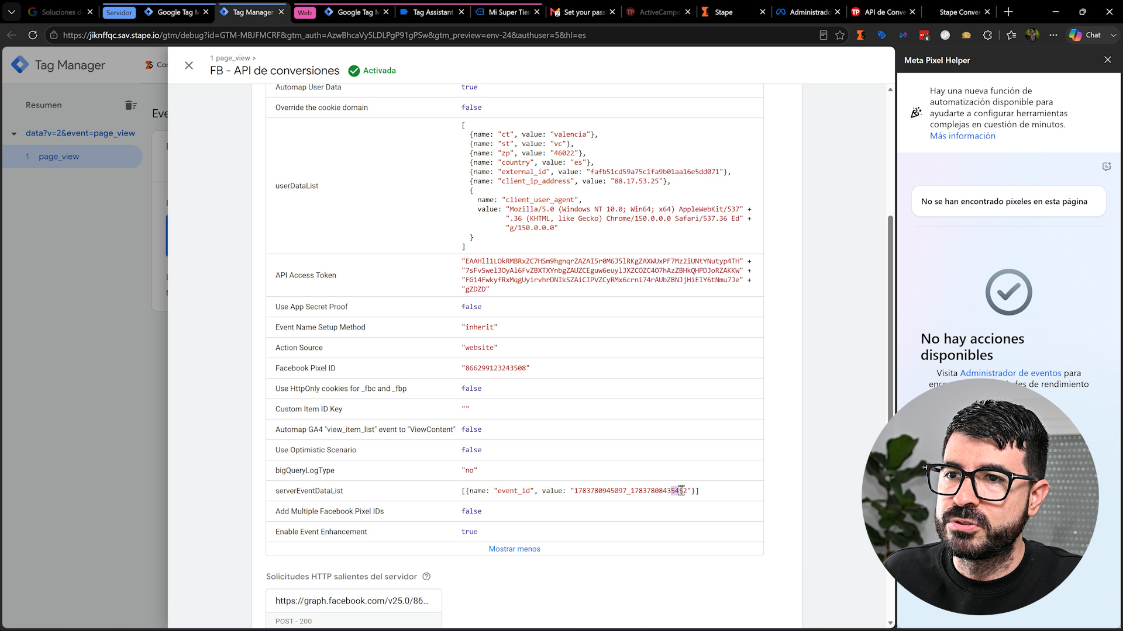Screen dimensions: 1123x631
Task: Click the Tag Manager logo icon
Action: coord(20,65)
